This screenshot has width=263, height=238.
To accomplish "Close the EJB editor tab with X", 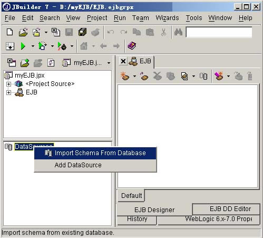I will [x=123, y=61].
